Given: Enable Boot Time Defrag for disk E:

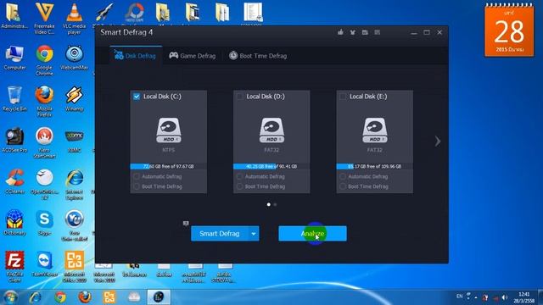Looking at the screenshot, I should click(x=343, y=186).
